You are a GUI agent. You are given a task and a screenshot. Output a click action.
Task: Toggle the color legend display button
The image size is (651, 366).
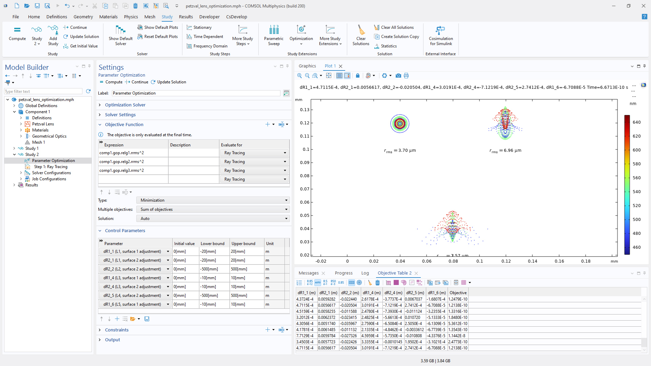[x=347, y=76]
